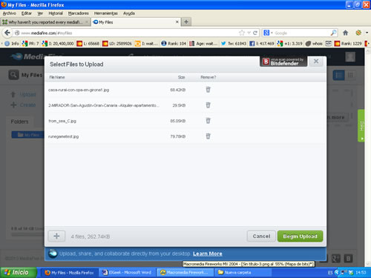Click the Facebook l: 417,469 indicator

pos(262,44)
